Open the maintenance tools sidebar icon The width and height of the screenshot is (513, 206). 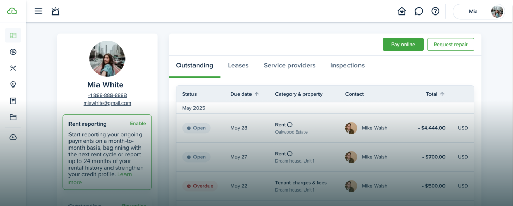(x=13, y=68)
